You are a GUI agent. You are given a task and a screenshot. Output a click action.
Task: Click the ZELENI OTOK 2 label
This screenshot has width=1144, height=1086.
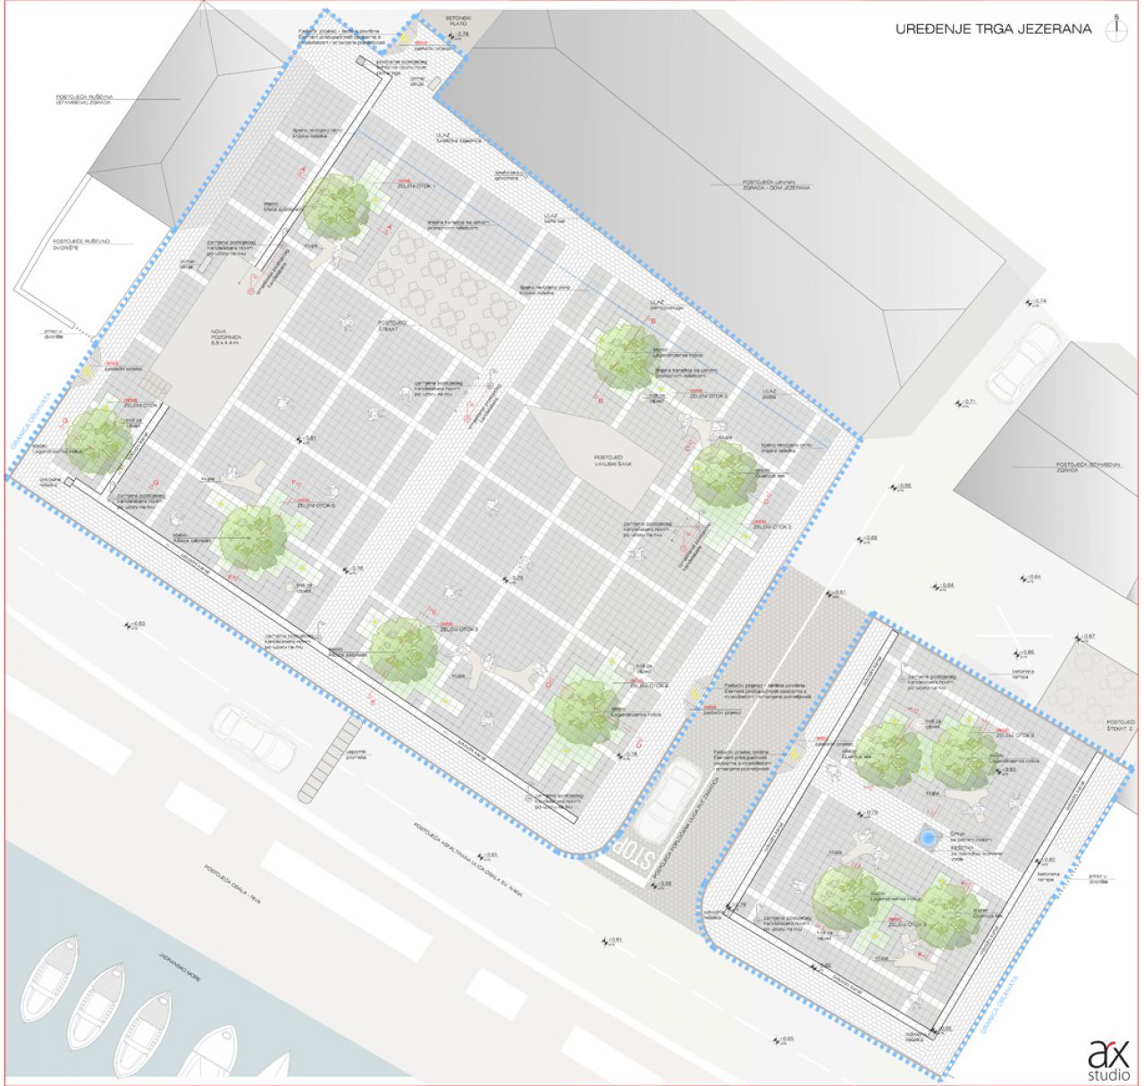(708, 394)
